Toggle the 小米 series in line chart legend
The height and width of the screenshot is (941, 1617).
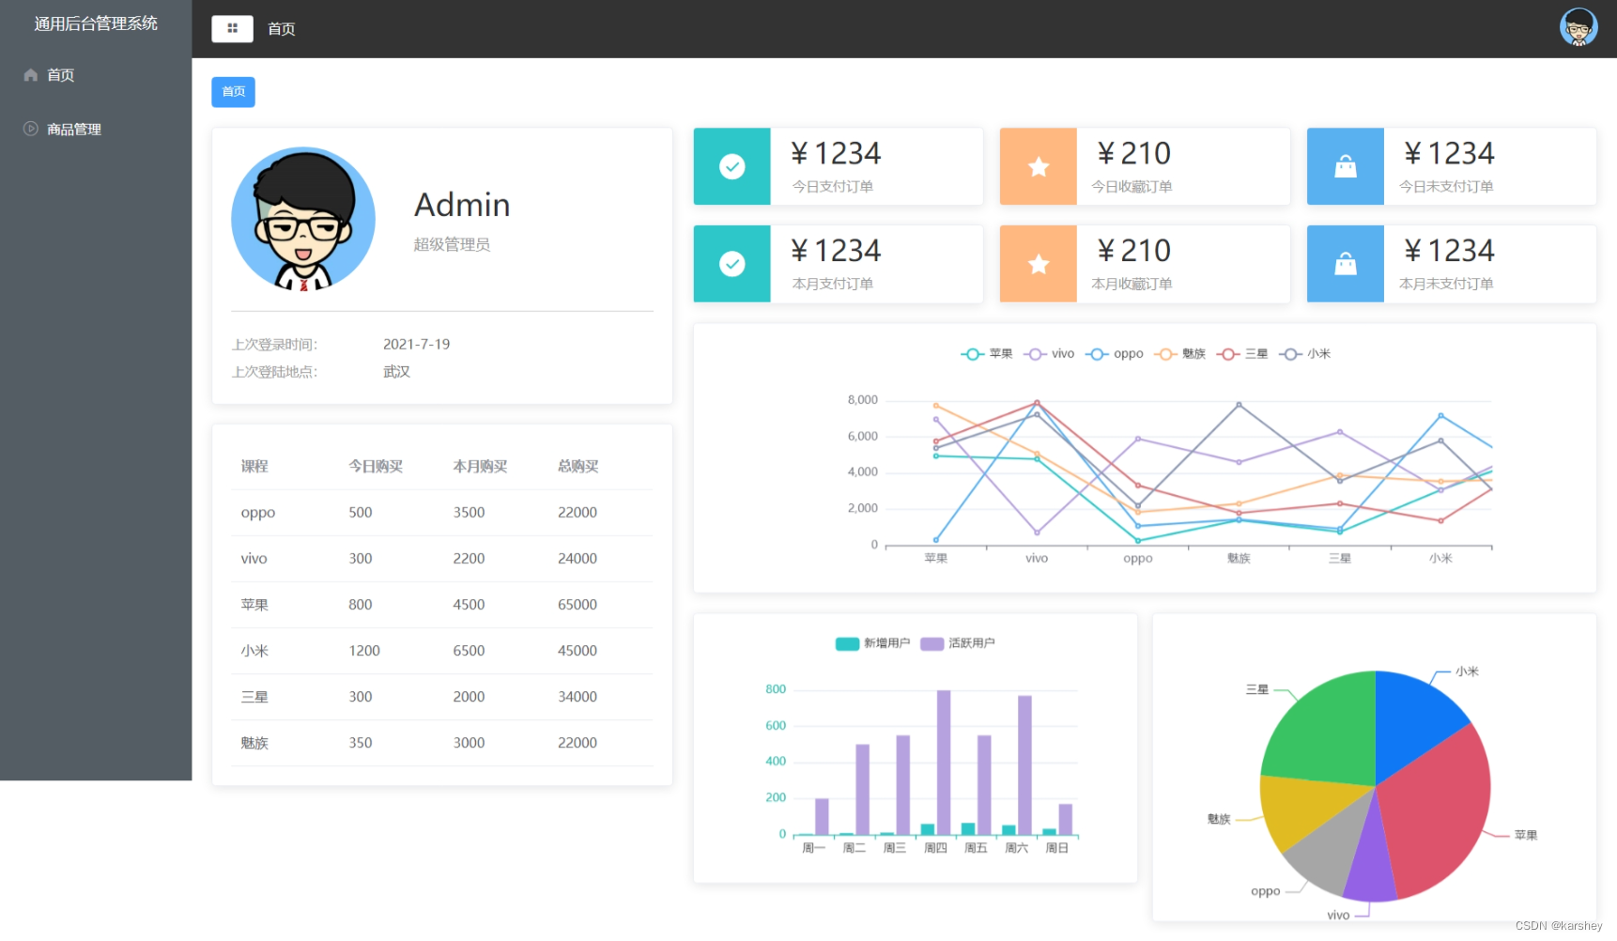click(1305, 354)
